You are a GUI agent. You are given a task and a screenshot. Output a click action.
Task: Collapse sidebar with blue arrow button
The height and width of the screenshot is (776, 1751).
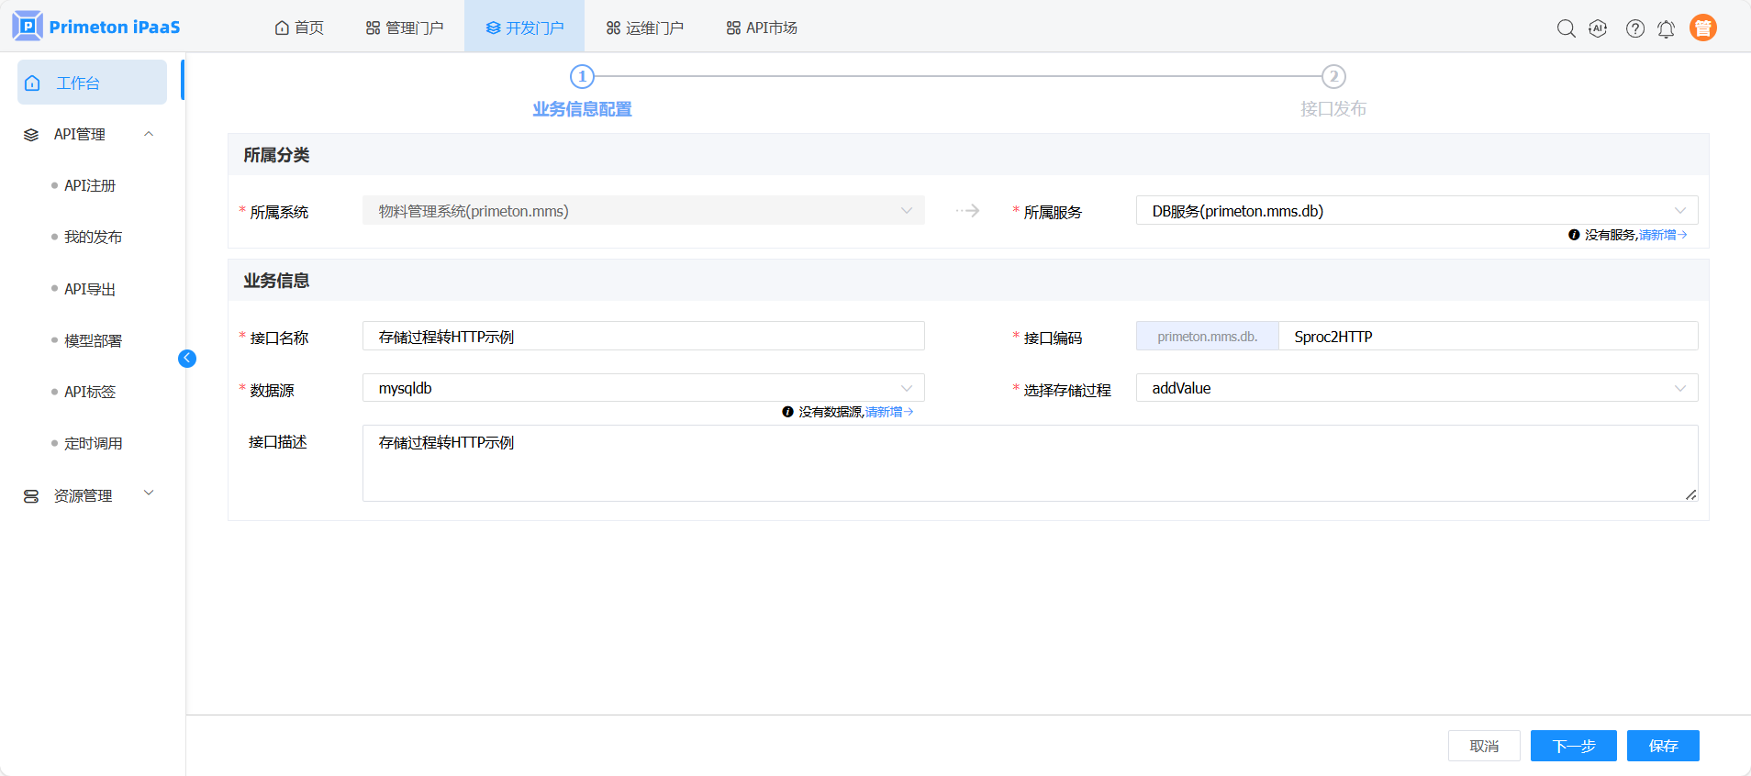(187, 359)
